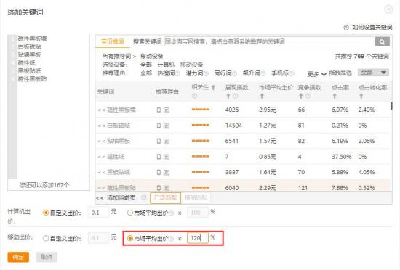The height and width of the screenshot is (270, 400).
Task: Add keyword 磁性纸 via its << arrow
Action: pyautogui.click(x=101, y=157)
